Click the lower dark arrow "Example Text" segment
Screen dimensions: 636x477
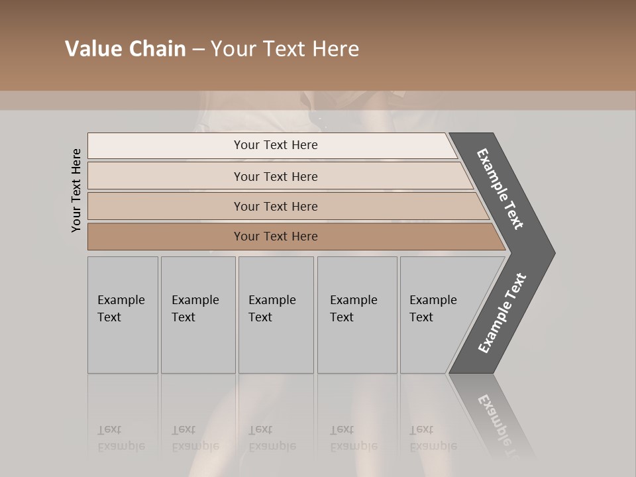(502, 314)
